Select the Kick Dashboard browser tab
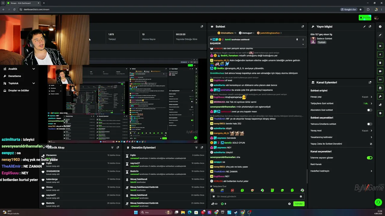385x216 pixels. pos(23,3)
